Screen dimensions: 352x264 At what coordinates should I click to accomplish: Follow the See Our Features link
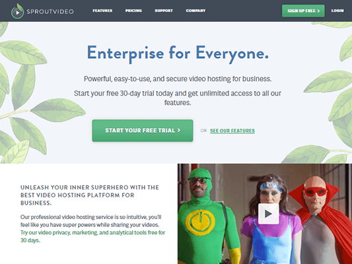click(232, 131)
